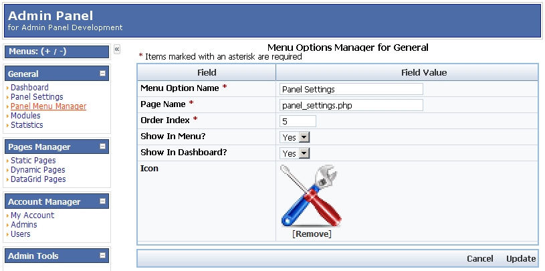Viewport: 545px width, 271px height.
Task: Open the Show In Menu dropdown
Action: coord(295,137)
